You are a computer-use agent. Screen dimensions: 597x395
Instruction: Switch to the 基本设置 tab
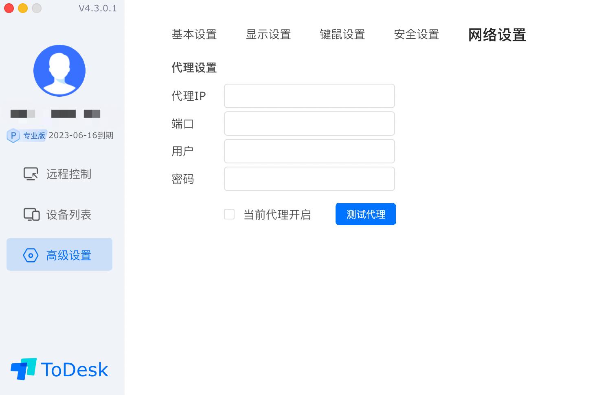pyautogui.click(x=194, y=35)
